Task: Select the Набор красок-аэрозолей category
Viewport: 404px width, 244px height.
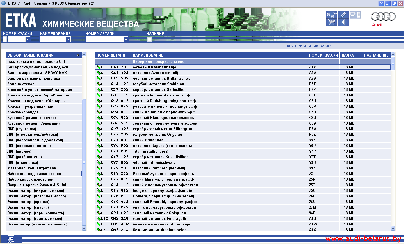Action: pos(44,179)
